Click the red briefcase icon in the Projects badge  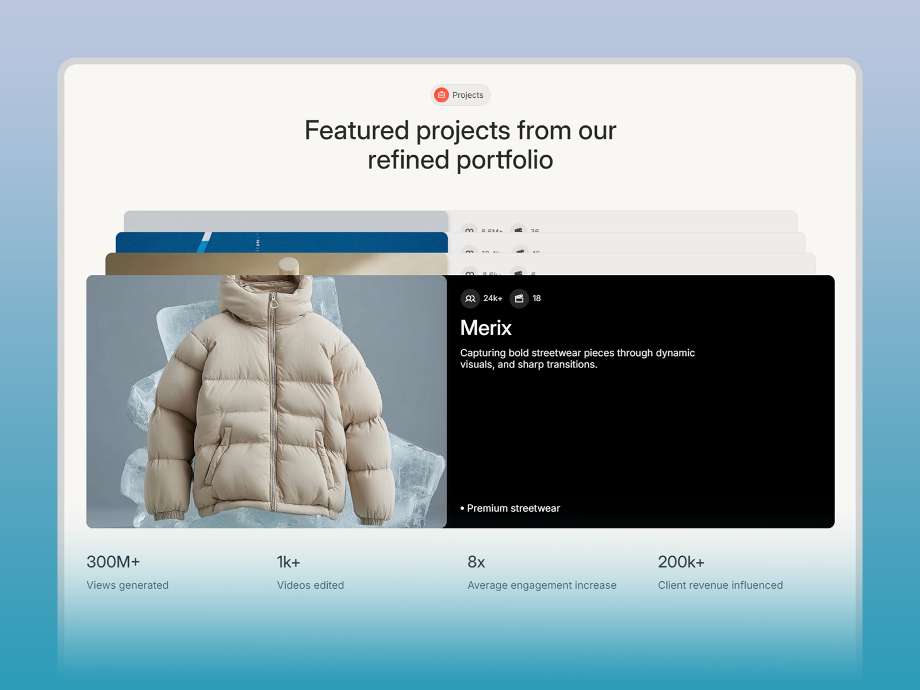click(442, 95)
